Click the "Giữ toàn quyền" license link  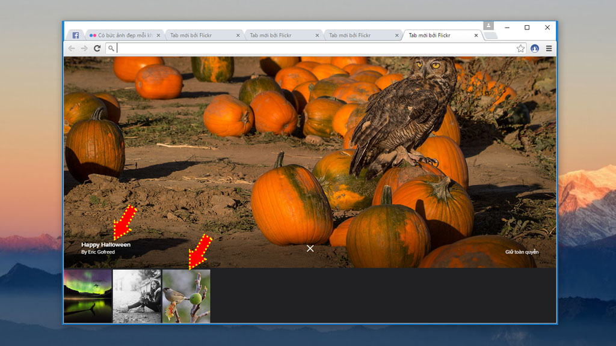(522, 252)
